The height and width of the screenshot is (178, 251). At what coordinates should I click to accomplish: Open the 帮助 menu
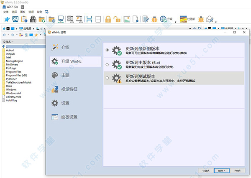coord(40,12)
